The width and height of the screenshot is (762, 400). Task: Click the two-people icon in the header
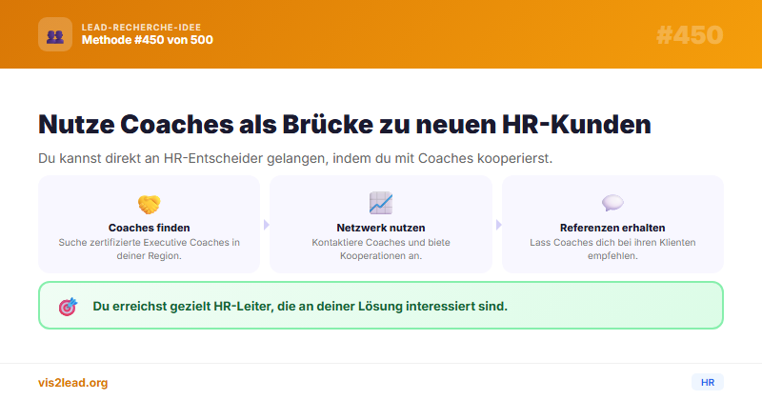pyautogui.click(x=55, y=34)
